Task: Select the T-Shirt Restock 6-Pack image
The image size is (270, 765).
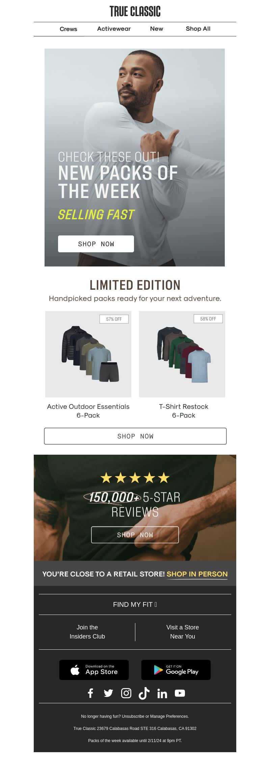Action: pos(182,354)
